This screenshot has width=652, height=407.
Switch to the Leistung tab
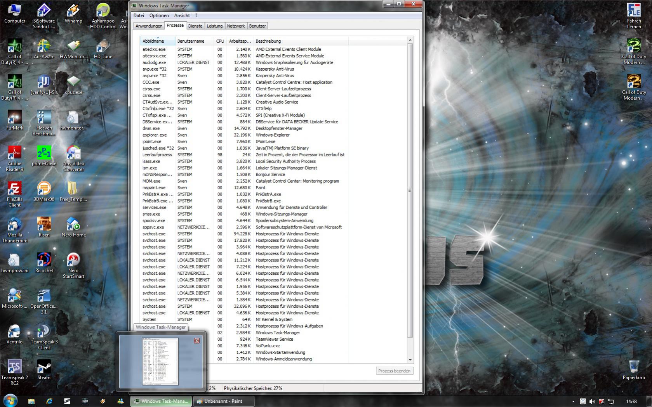[x=215, y=26]
